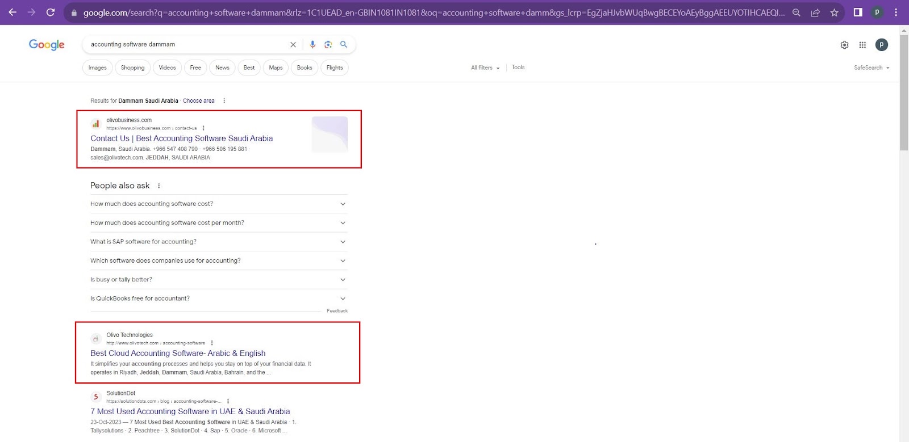Open 7 Most Used Accounting Software link
The width and height of the screenshot is (909, 442).
point(190,411)
